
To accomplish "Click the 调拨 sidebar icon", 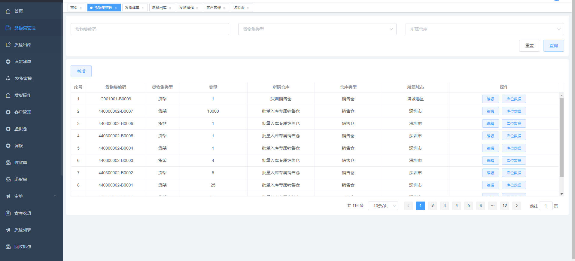I will [8, 146].
